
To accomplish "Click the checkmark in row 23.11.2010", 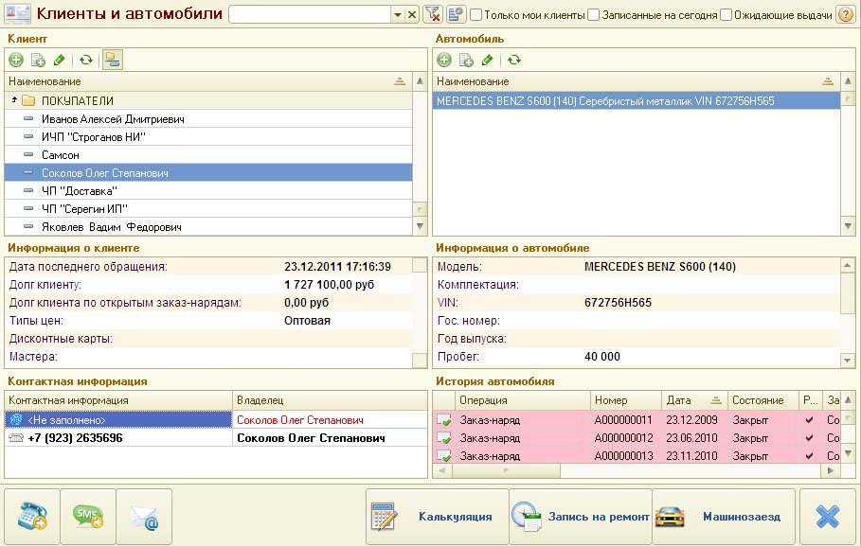I will click(810, 456).
